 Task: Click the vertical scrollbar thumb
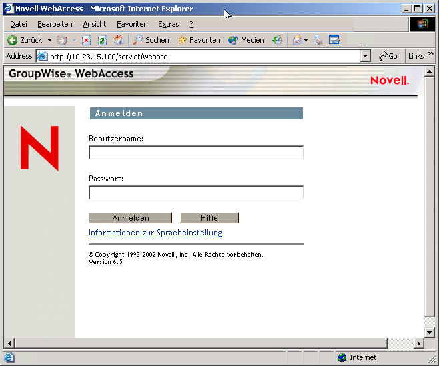point(429,197)
